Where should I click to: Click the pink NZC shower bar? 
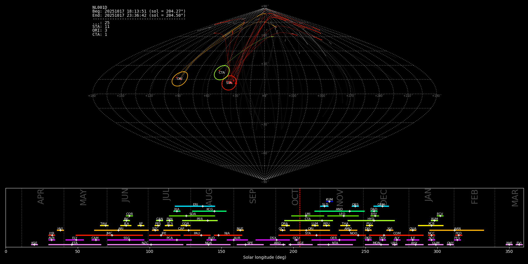145,245
